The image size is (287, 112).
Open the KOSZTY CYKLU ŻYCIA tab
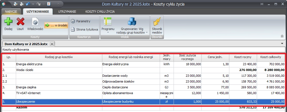click(x=100, y=12)
